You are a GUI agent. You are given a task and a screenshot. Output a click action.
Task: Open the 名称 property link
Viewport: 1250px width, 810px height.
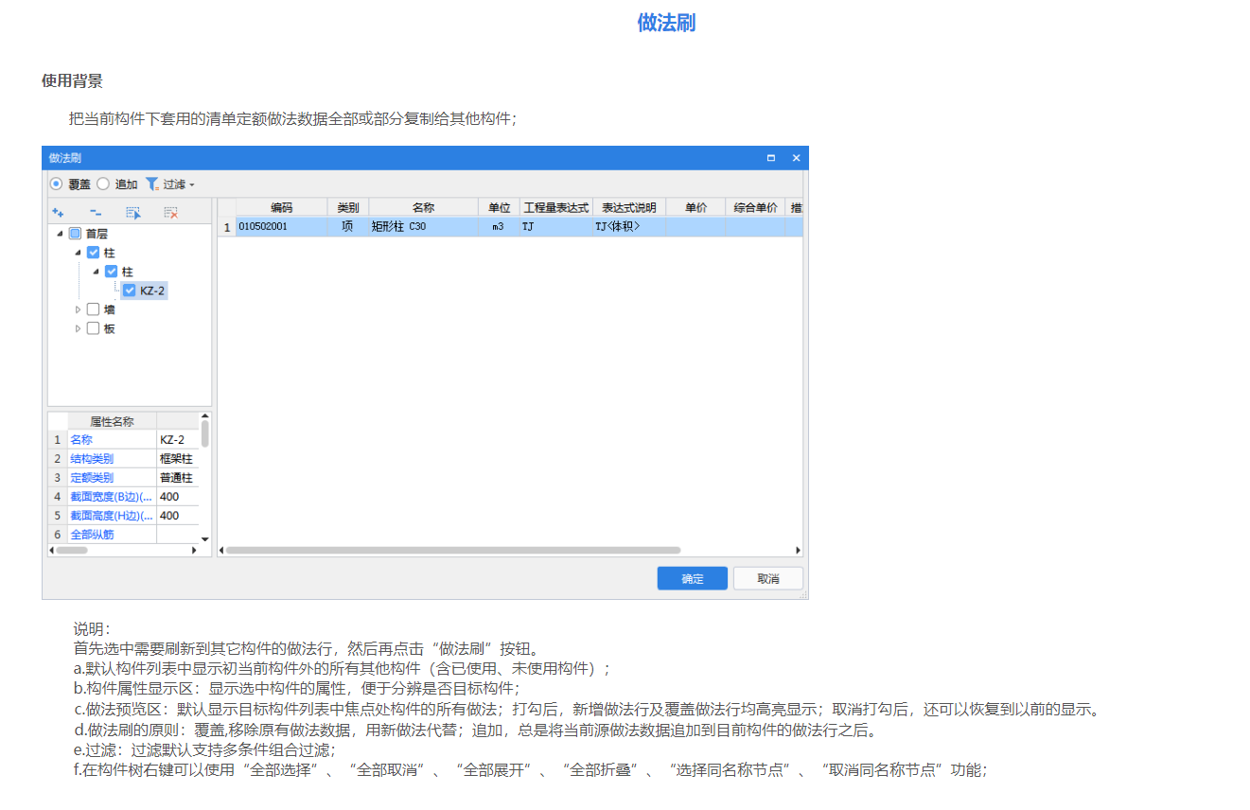tap(82, 439)
